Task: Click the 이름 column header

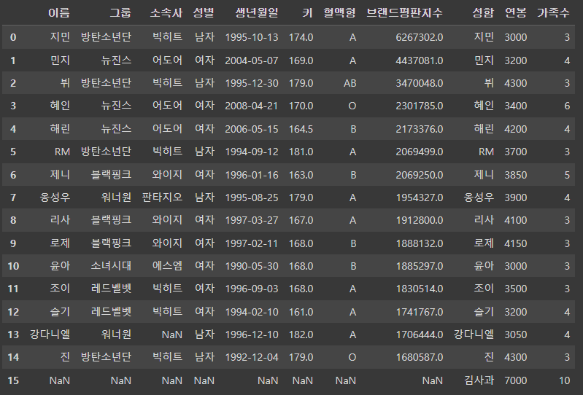Action: pyautogui.click(x=59, y=13)
